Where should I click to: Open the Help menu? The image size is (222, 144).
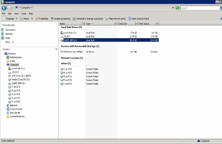(x=31, y=14)
